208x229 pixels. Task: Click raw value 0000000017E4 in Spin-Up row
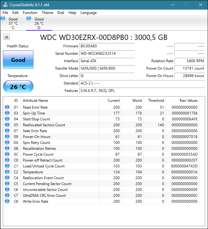pyautogui.click(x=185, y=113)
